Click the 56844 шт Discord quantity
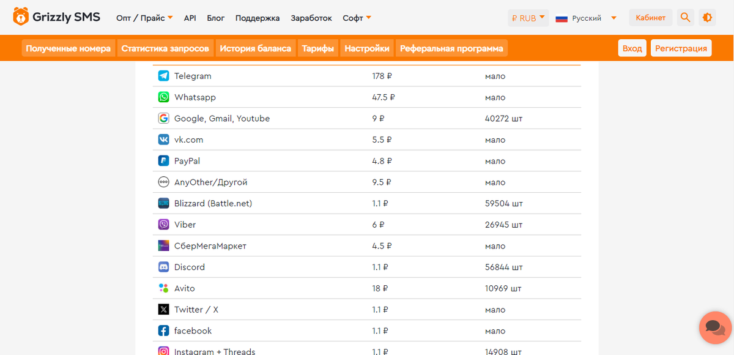The width and height of the screenshot is (734, 355). pyautogui.click(x=503, y=267)
